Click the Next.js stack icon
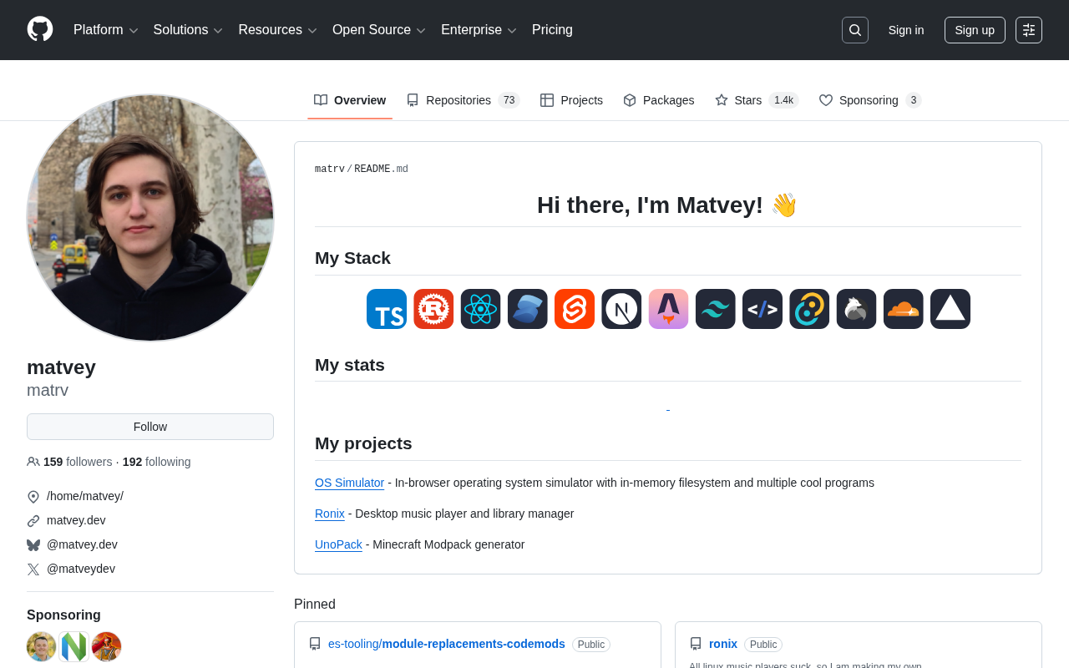 coord(621,309)
